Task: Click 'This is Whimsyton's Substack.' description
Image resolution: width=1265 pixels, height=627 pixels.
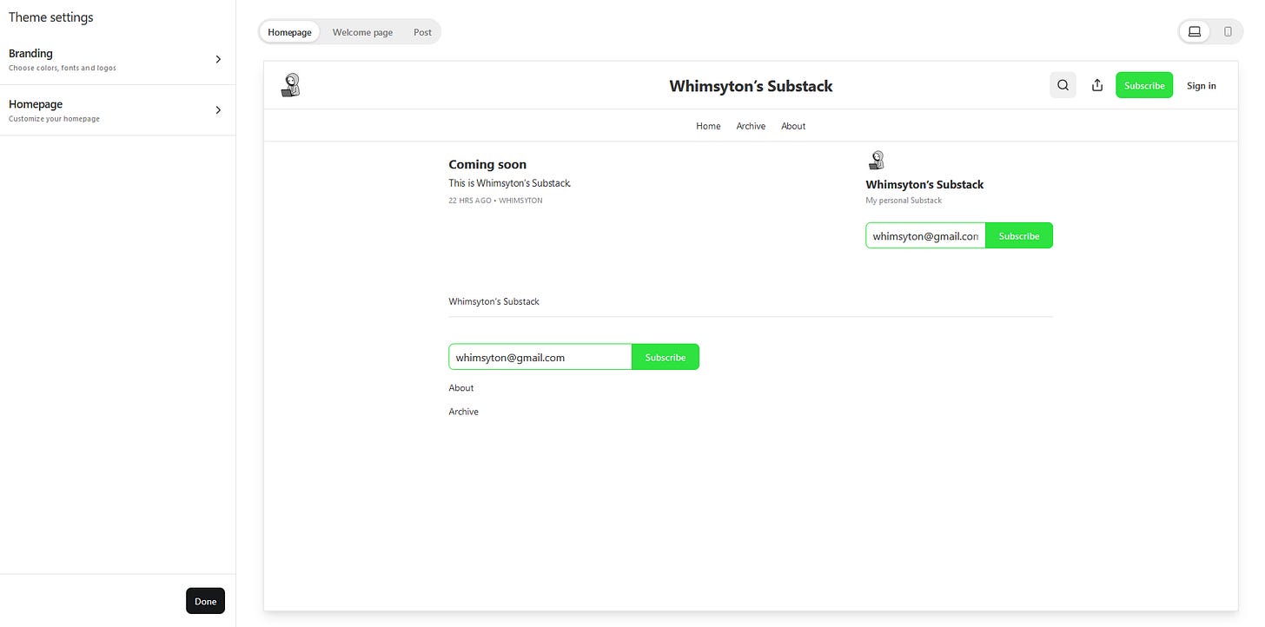Action: pyautogui.click(x=510, y=183)
